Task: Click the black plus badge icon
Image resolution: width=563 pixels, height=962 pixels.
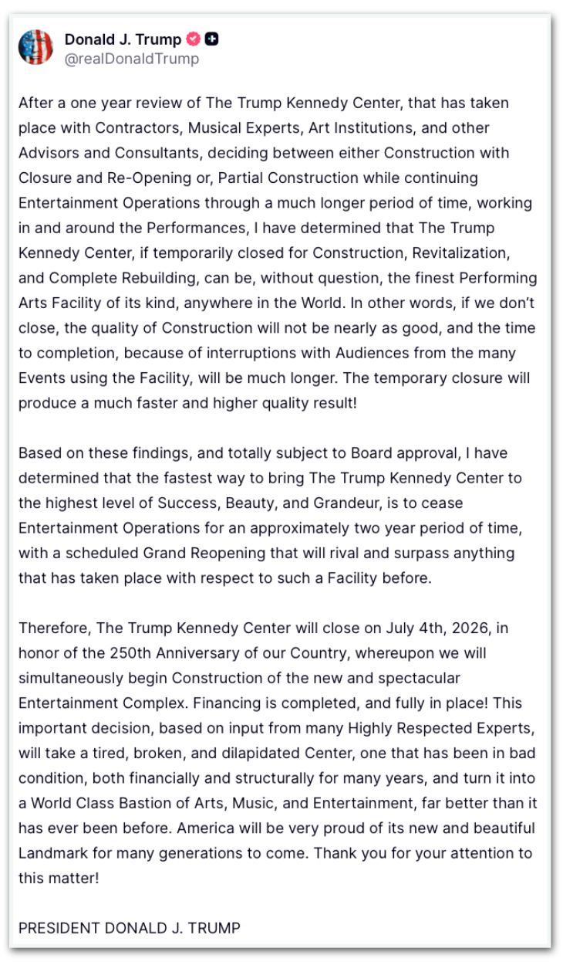Action: [x=211, y=39]
